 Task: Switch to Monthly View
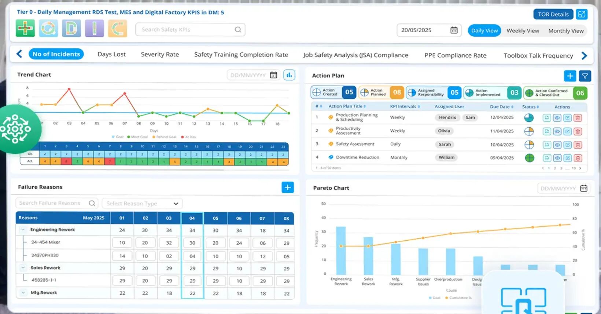[x=566, y=31]
